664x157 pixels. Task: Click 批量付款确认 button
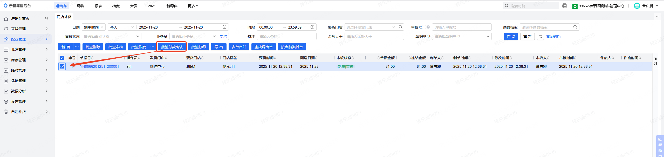coord(172,47)
